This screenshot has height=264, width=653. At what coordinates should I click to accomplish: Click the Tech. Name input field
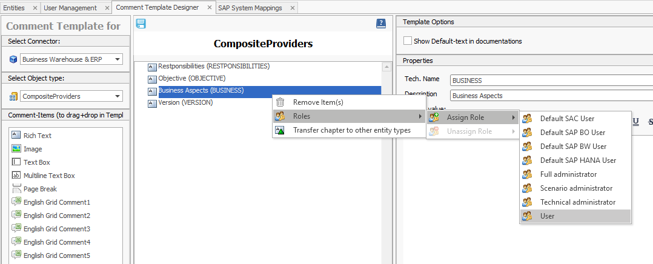[x=551, y=80]
